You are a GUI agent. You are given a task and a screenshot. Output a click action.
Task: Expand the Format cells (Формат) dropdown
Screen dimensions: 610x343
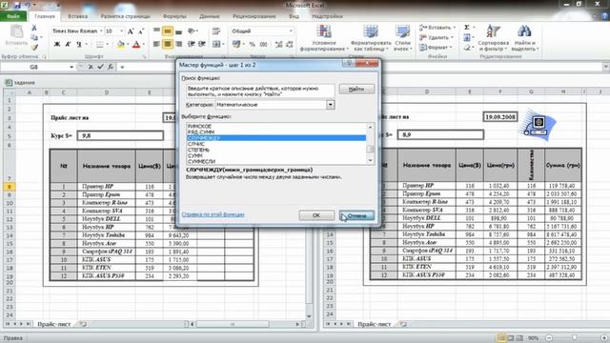[x=451, y=47]
